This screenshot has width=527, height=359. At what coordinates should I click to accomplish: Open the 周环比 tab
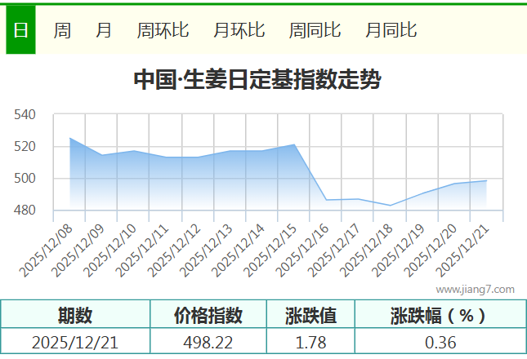163,31
